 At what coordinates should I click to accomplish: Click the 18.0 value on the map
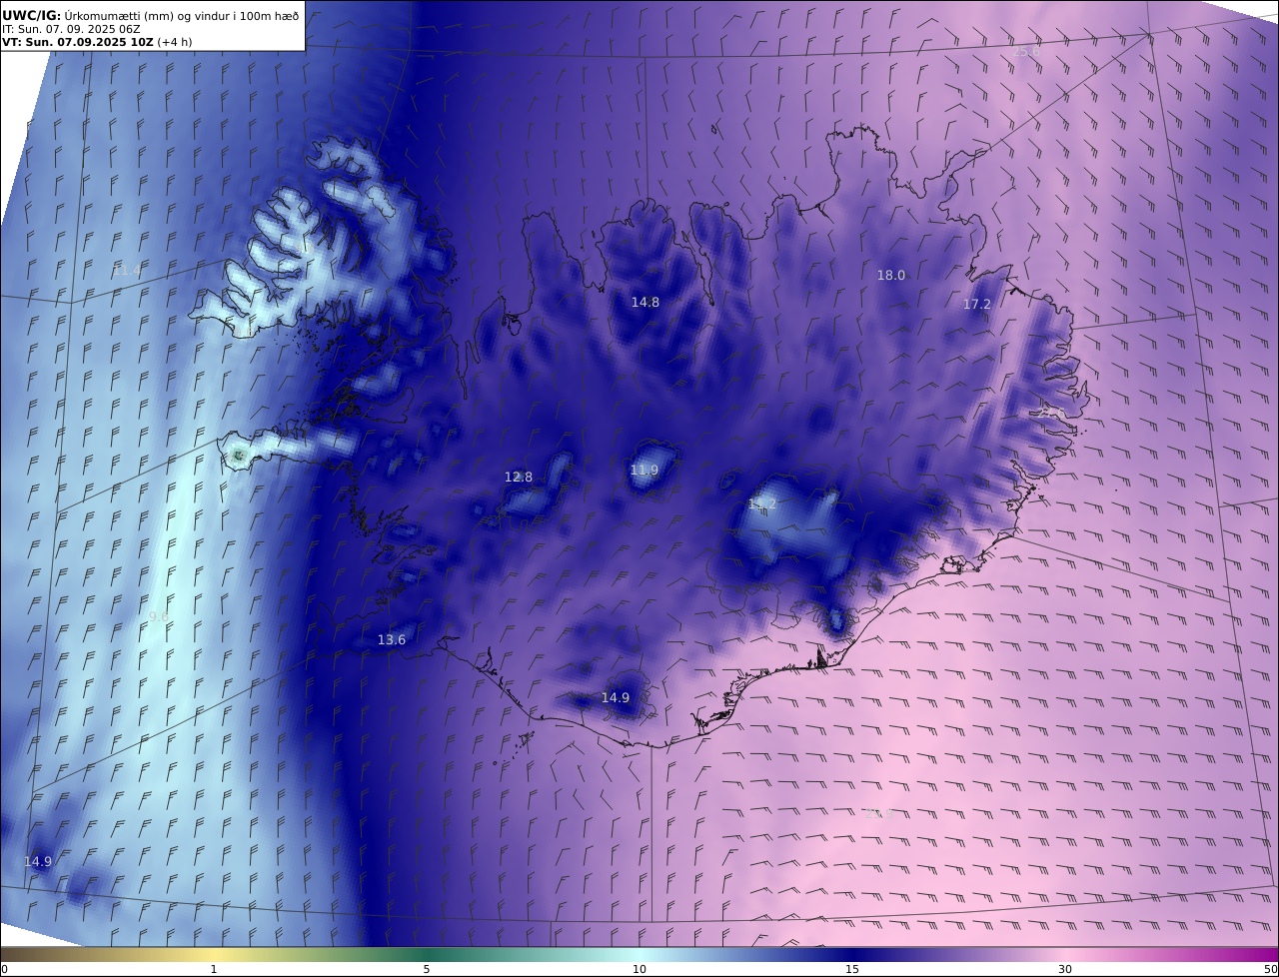click(891, 276)
